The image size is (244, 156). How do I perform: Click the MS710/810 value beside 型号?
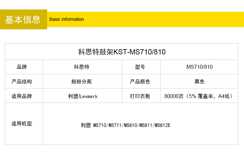tap(199, 67)
